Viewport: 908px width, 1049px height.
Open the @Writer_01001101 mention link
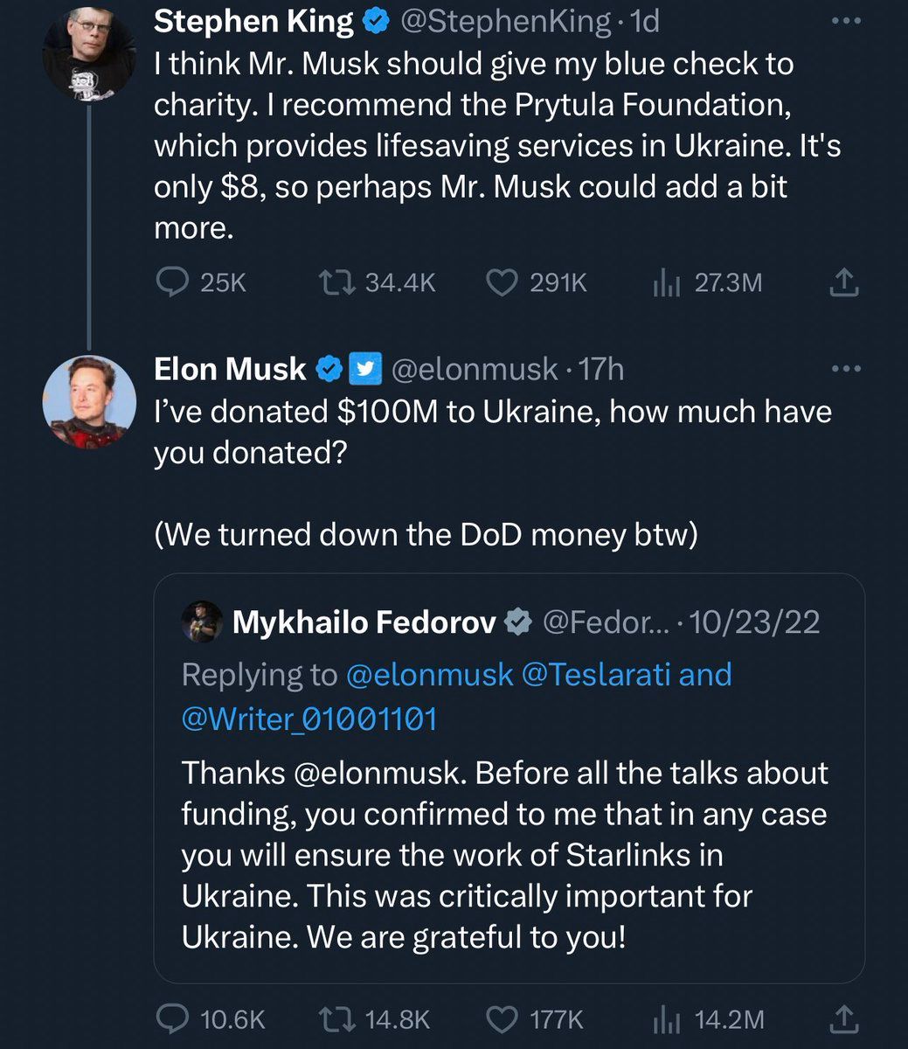coord(308,718)
